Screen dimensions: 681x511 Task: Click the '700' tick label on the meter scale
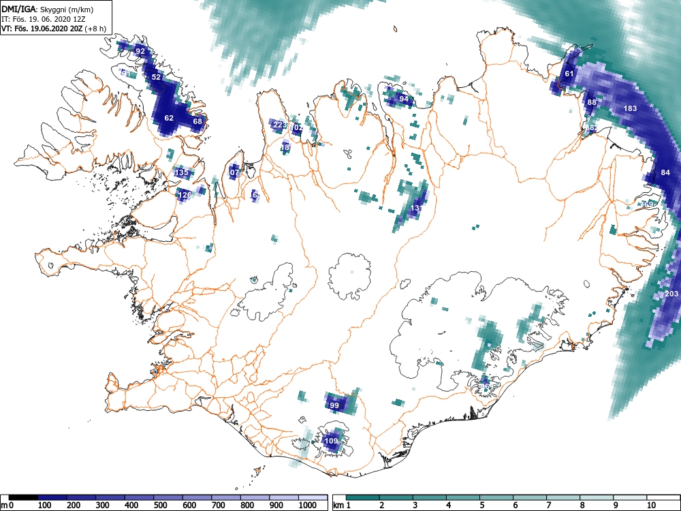point(219,506)
